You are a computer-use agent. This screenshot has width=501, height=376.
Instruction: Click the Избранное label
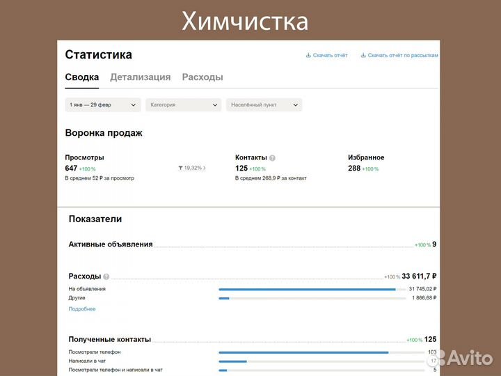[x=366, y=157]
